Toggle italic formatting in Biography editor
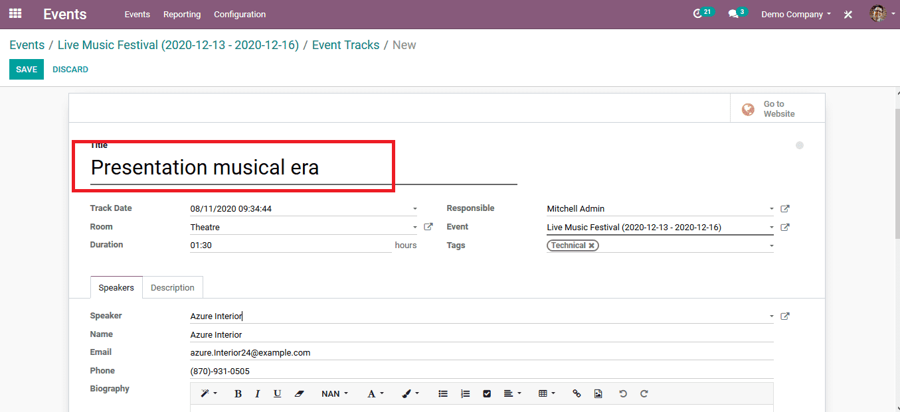The image size is (900, 412). click(x=258, y=393)
